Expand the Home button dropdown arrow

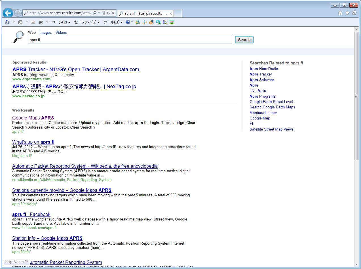click(14, 22)
